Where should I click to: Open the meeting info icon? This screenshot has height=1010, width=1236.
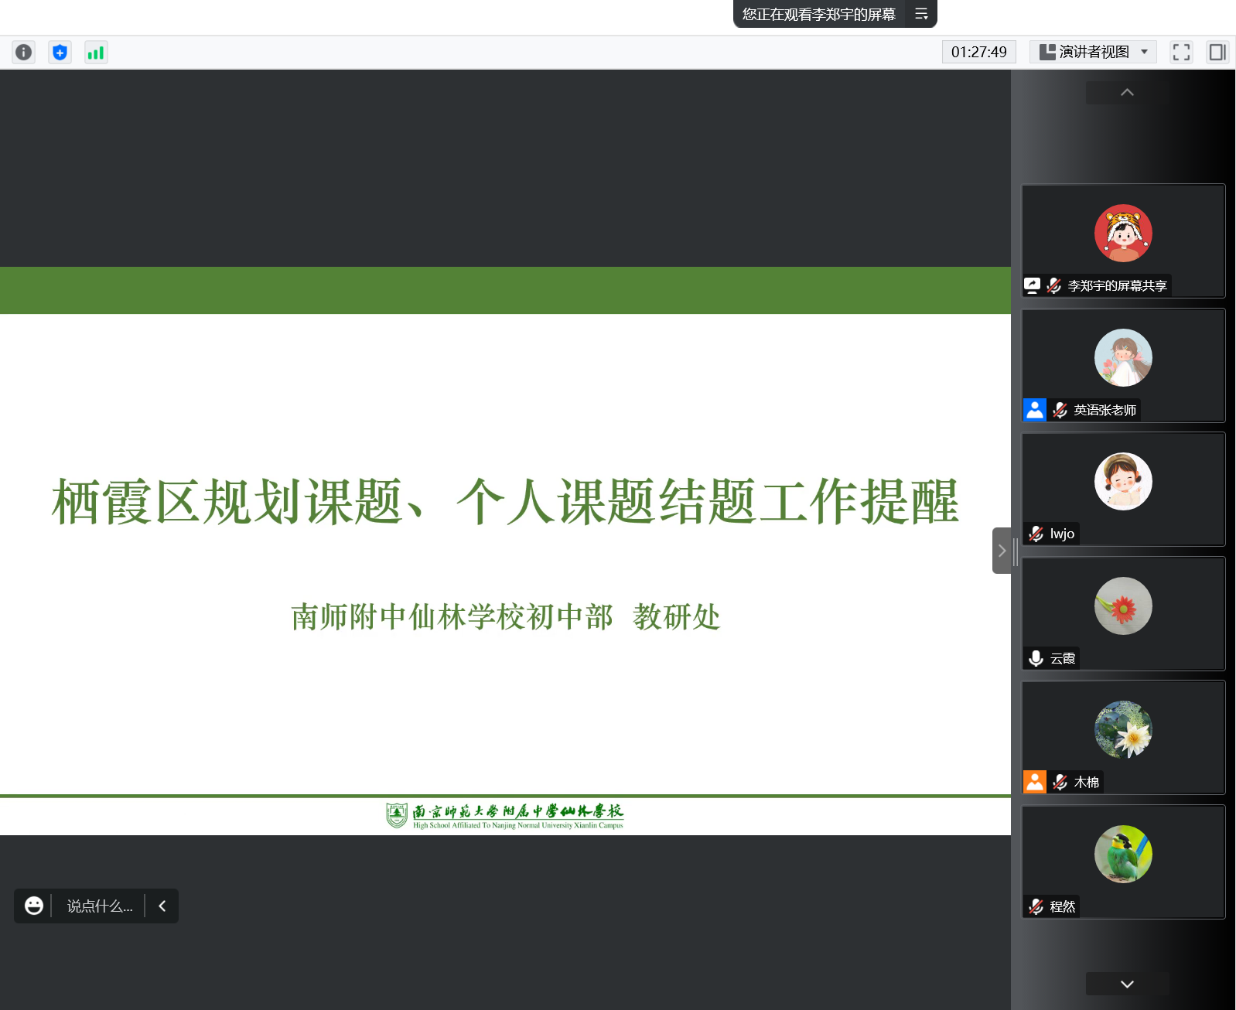click(24, 52)
